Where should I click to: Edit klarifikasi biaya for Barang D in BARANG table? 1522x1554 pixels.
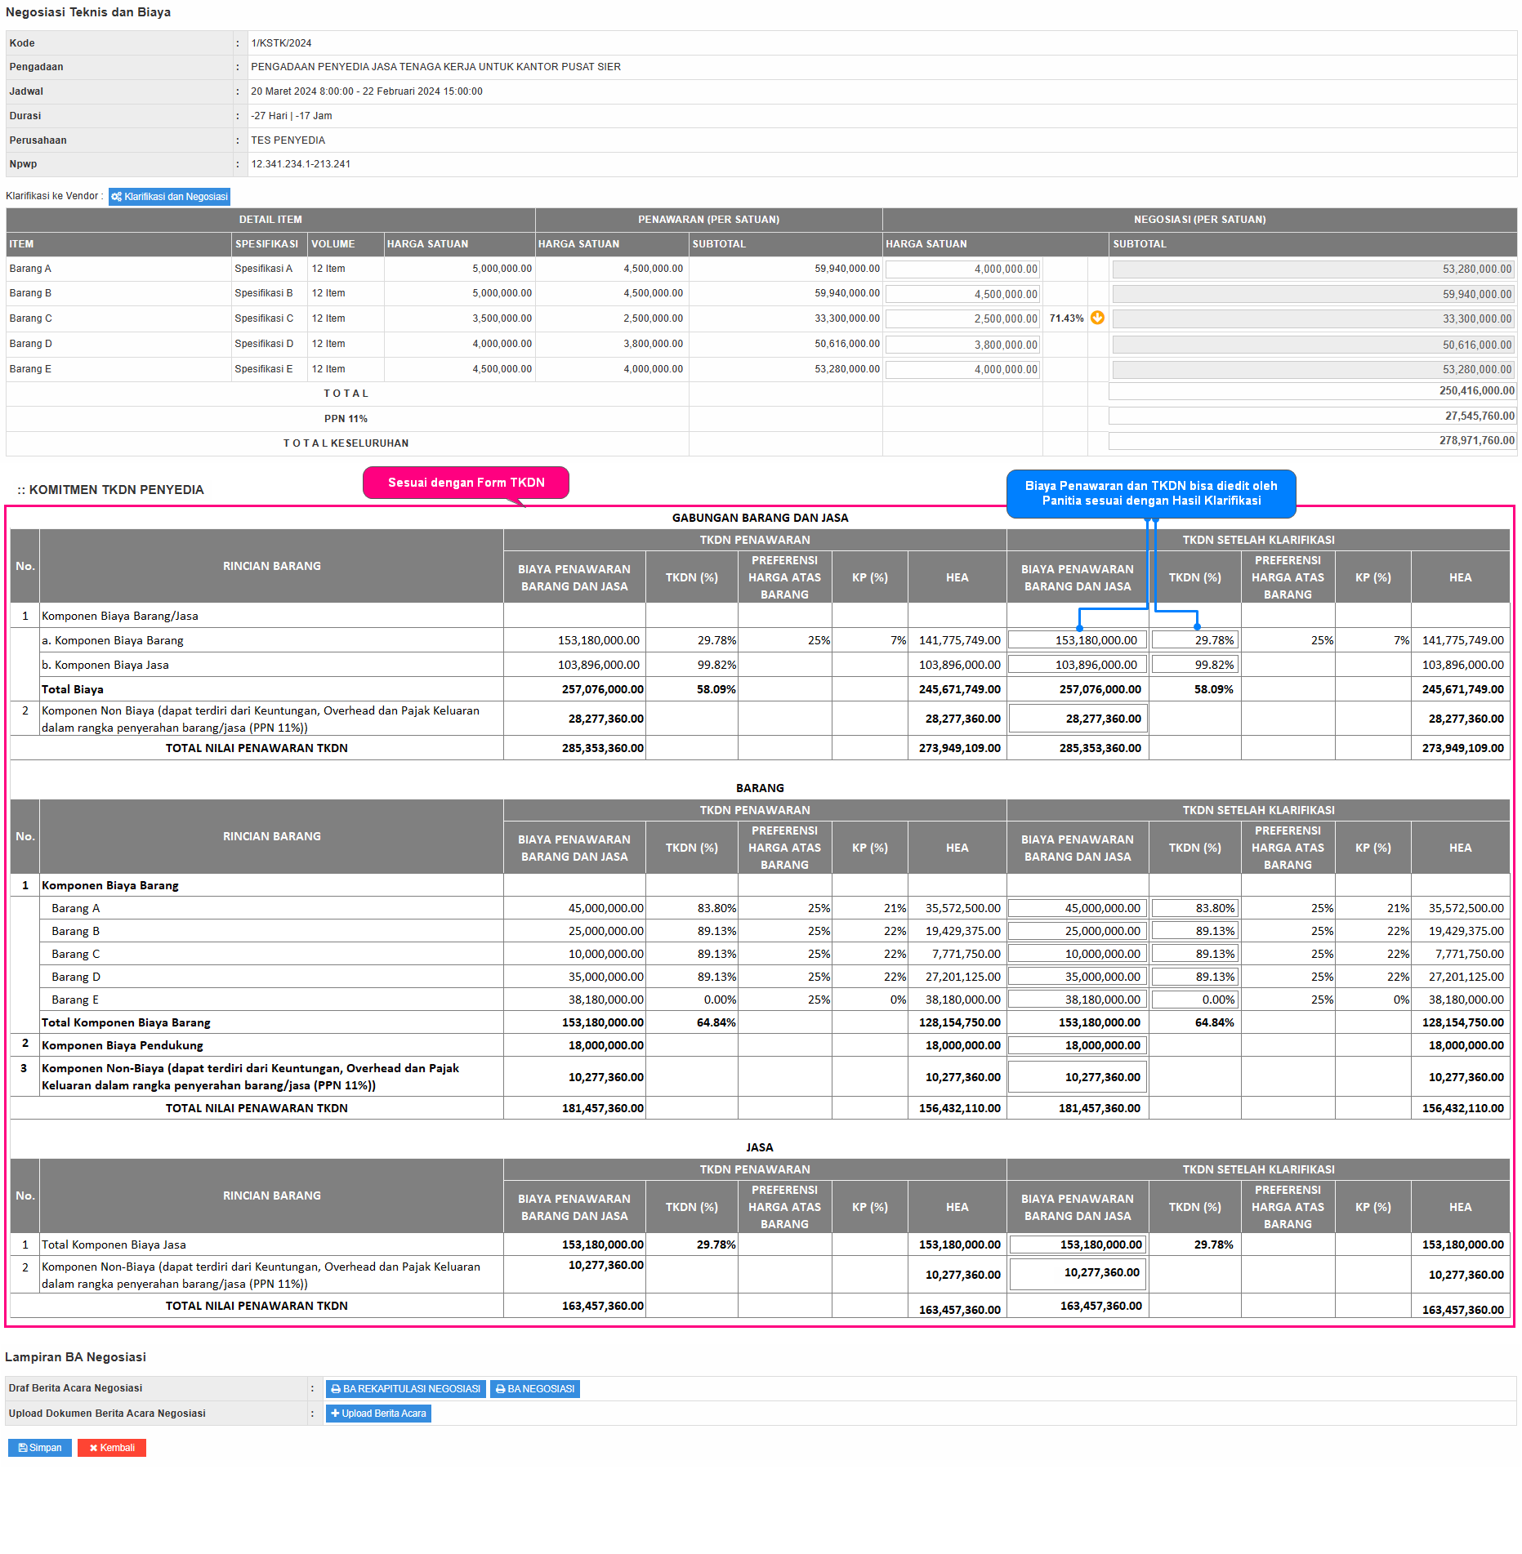[x=1078, y=977]
